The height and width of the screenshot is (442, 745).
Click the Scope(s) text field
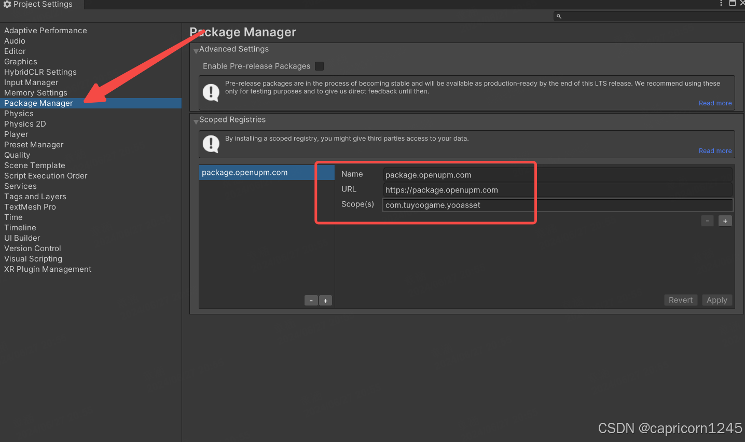click(557, 205)
